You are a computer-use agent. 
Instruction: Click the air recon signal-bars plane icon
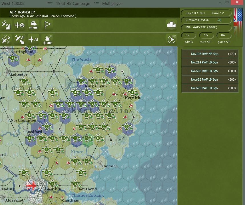click(6, 25)
